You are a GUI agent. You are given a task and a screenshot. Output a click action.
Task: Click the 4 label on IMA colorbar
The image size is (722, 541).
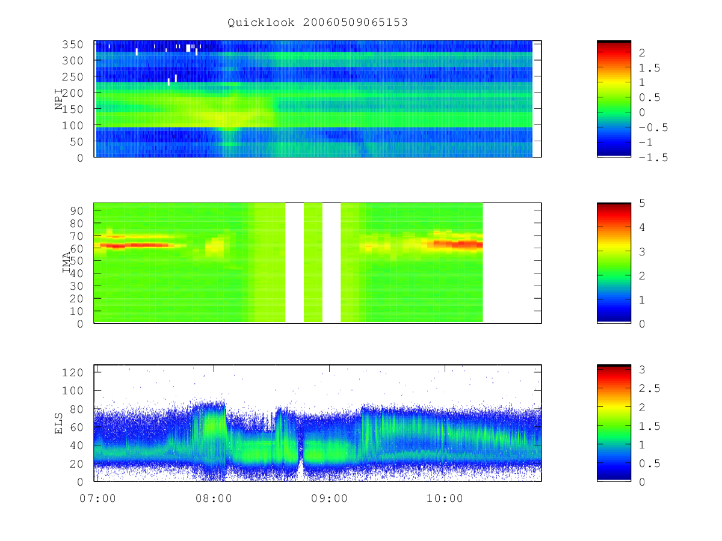tap(642, 227)
